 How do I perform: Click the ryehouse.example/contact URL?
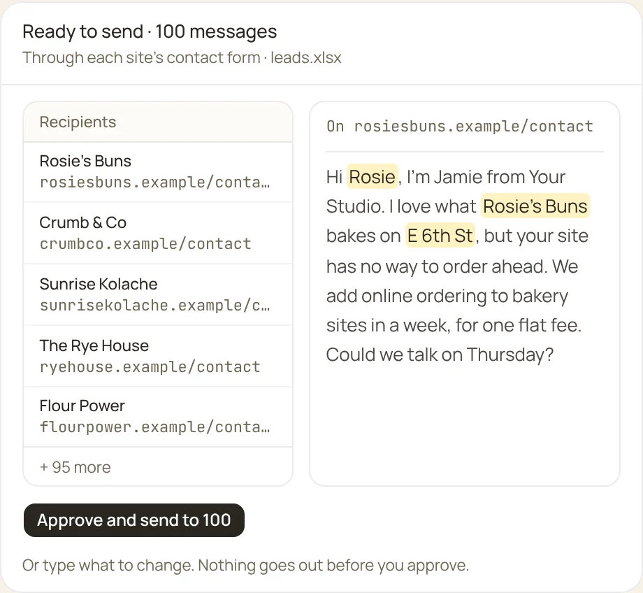tap(150, 367)
